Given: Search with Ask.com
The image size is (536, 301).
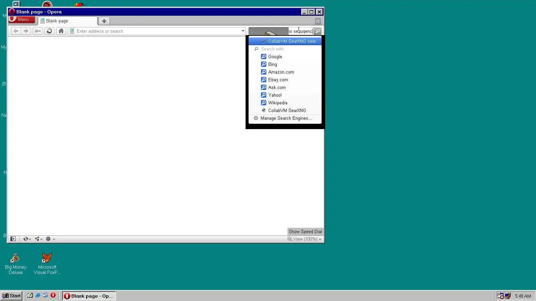Looking at the screenshot, I should (285, 87).
